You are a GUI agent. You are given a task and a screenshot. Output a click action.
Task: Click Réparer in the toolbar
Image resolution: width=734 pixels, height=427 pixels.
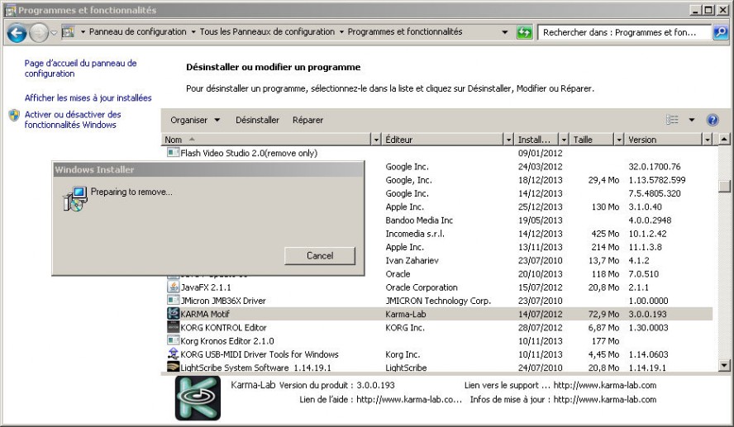pyautogui.click(x=307, y=120)
